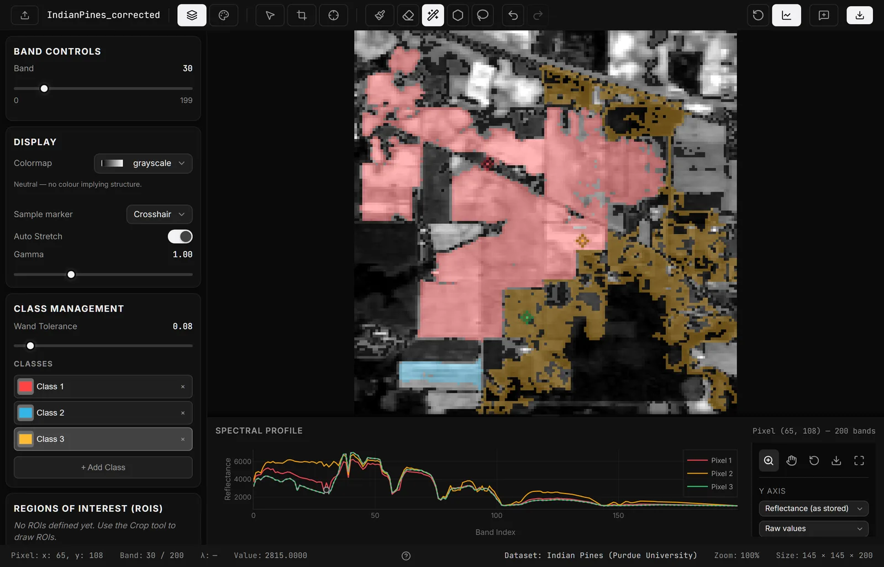Redo the last action
Screen dimensions: 884x567
(x=538, y=15)
